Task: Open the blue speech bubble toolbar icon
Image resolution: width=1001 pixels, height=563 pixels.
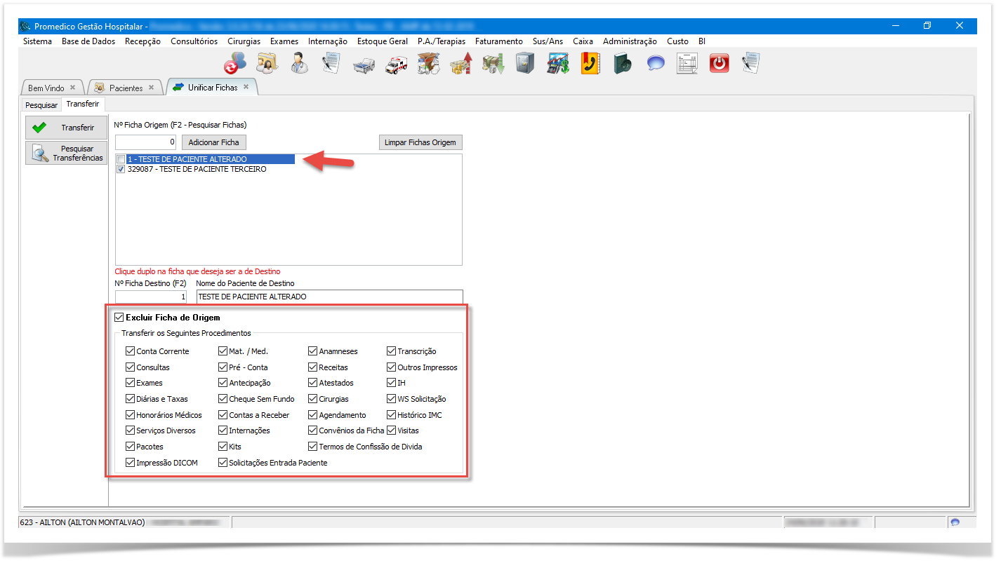Action: [656, 64]
